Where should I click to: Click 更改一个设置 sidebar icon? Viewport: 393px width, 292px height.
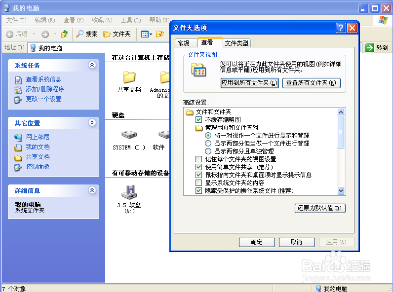coord(18,100)
